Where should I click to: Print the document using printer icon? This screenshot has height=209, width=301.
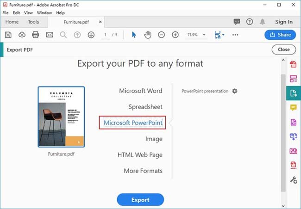36,35
